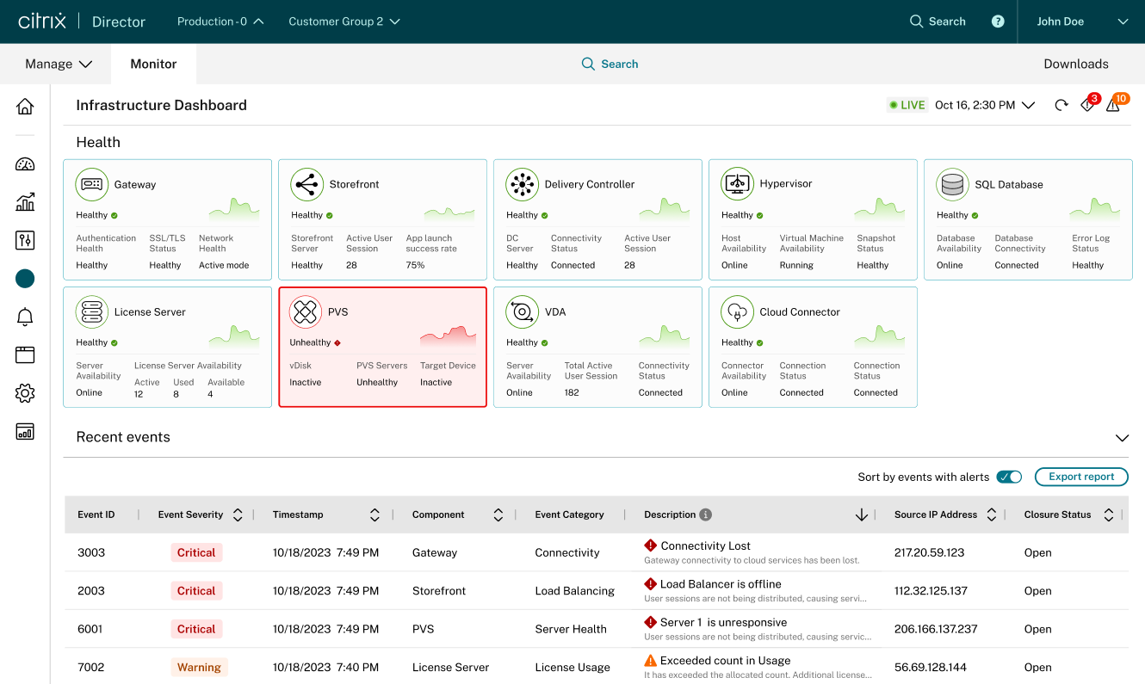
Task: Switch to the Monitor tab
Action: pyautogui.click(x=153, y=64)
